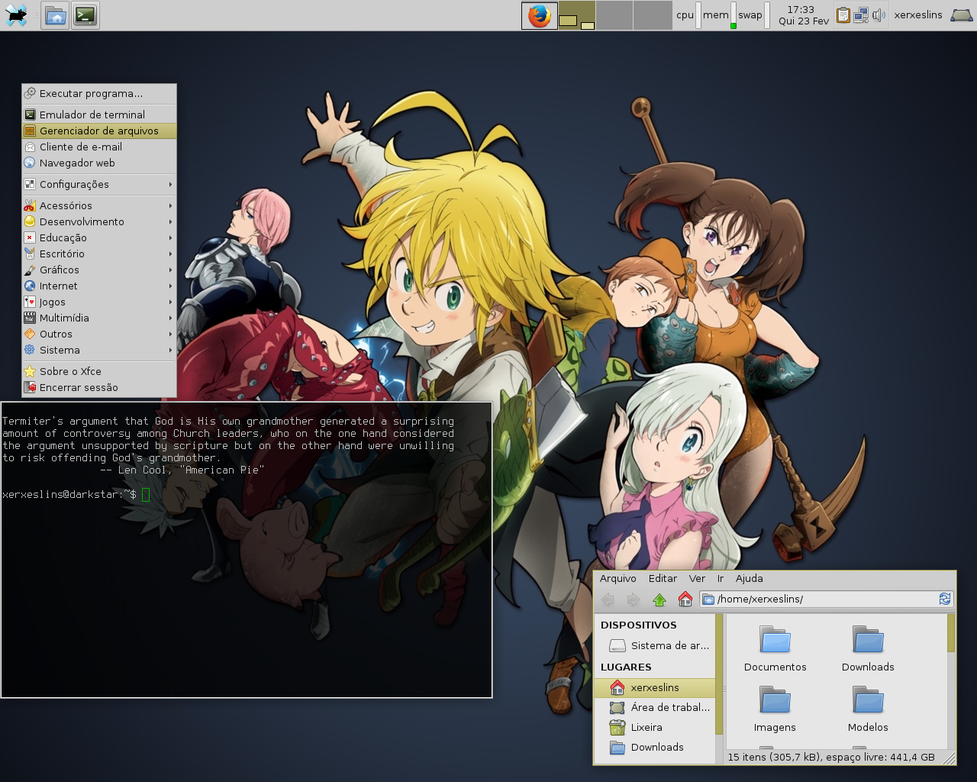This screenshot has width=977, height=782.
Task: Expand the Escritório submenu
Action: tap(99, 254)
